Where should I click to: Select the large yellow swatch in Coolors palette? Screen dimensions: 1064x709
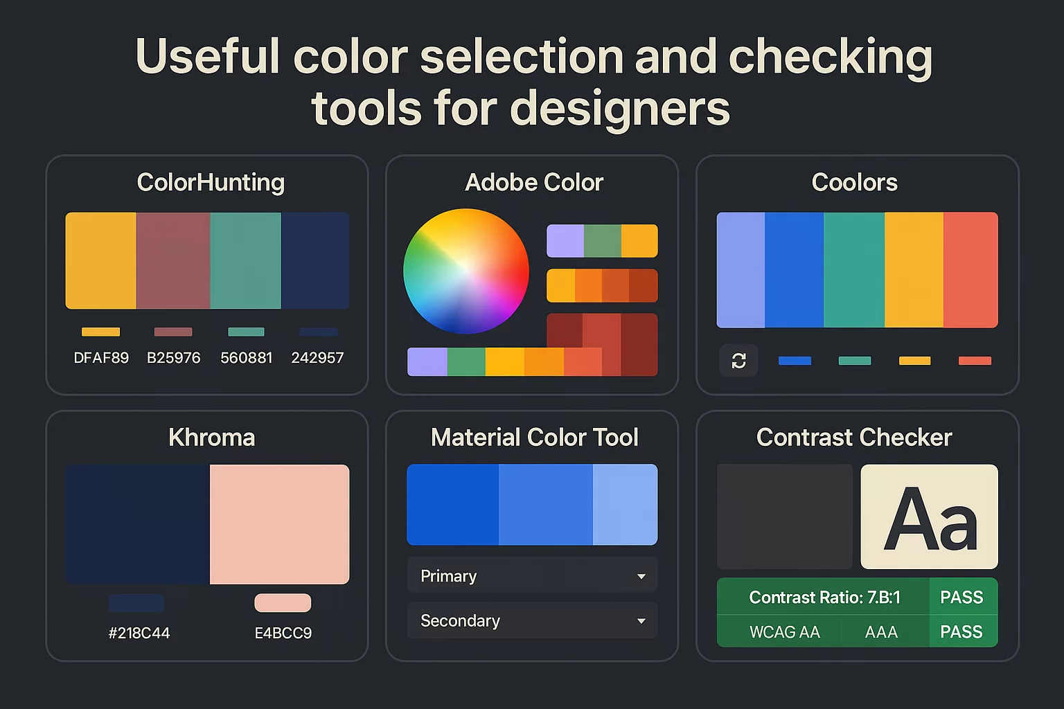click(914, 270)
